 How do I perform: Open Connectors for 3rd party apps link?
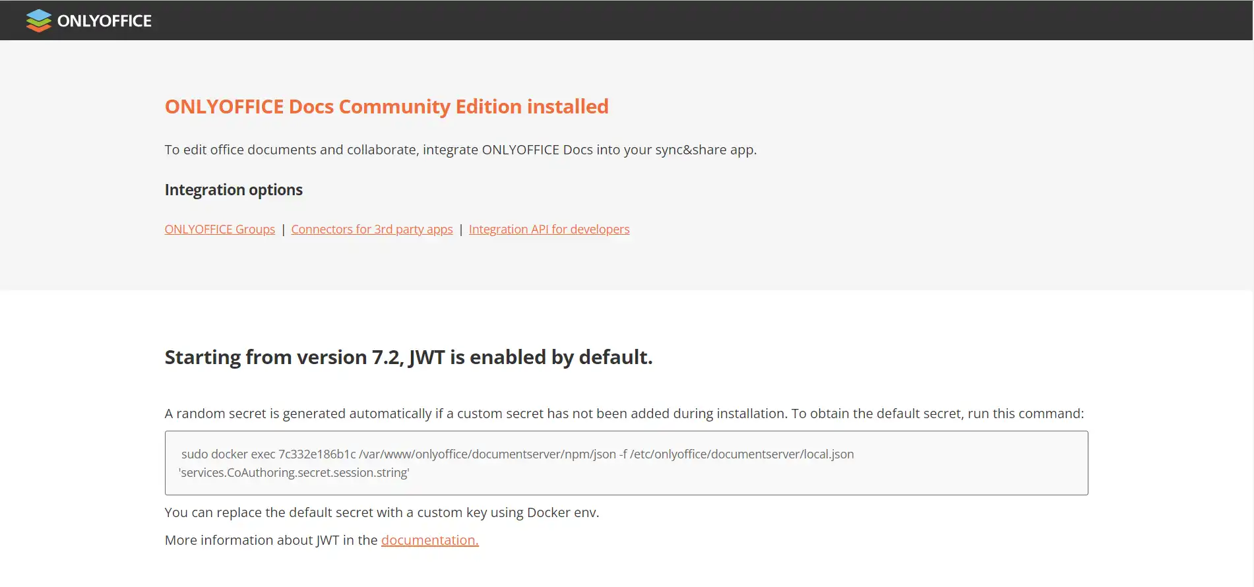372,229
